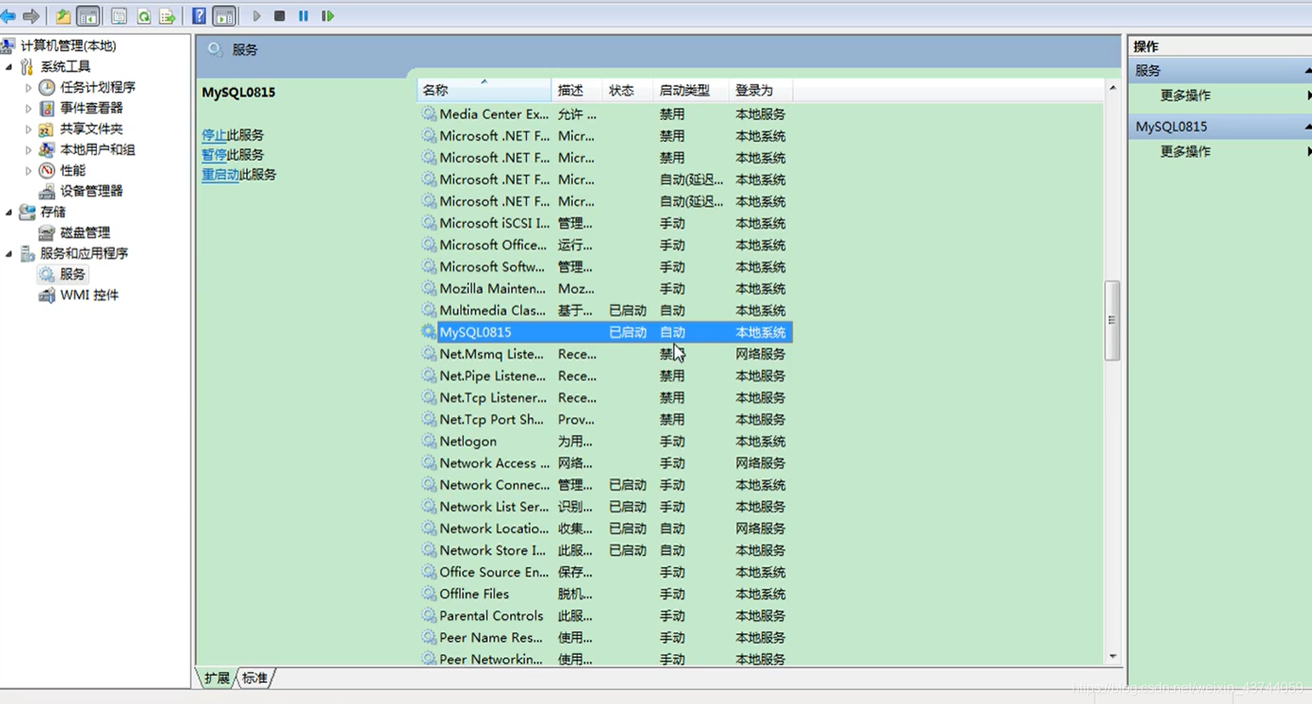Click the Stop Service square icon
Screen dimensions: 1312x704
pyautogui.click(x=279, y=16)
